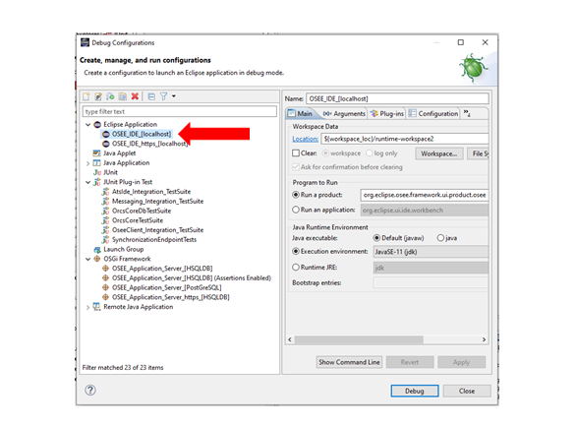Viewport: 576px width, 426px height.
Task: Select the Run a product radio button
Action: tap(296, 195)
